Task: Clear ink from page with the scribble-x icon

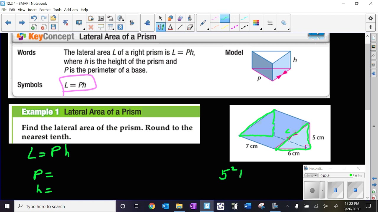Action: pos(65,23)
